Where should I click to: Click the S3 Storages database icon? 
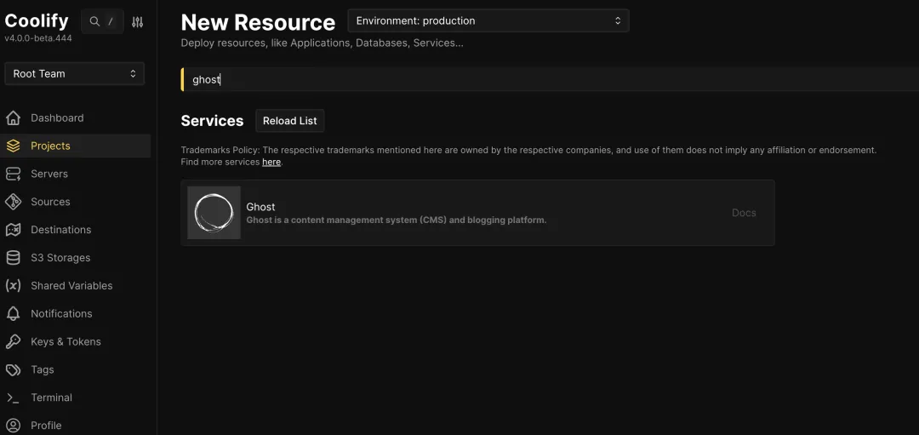click(13, 258)
